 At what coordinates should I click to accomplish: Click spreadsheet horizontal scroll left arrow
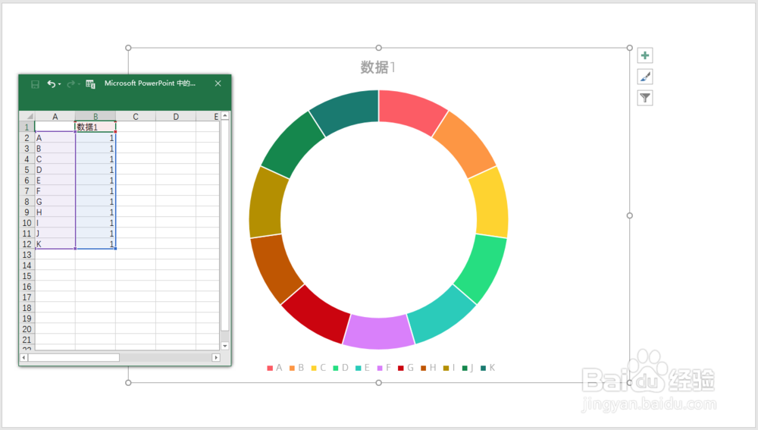coord(23,357)
